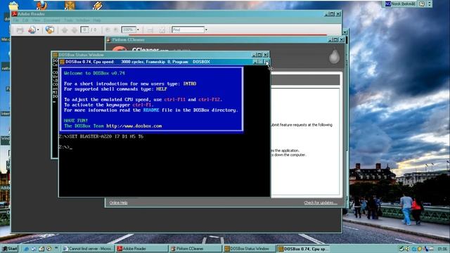This screenshot has width=450, height=253.
Task: Click the Find text box in Adobe Reader
Action: [188, 30]
